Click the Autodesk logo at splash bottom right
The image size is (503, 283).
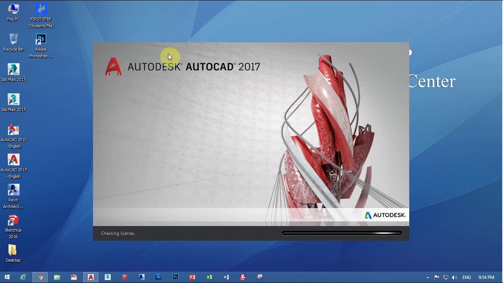pyautogui.click(x=385, y=215)
